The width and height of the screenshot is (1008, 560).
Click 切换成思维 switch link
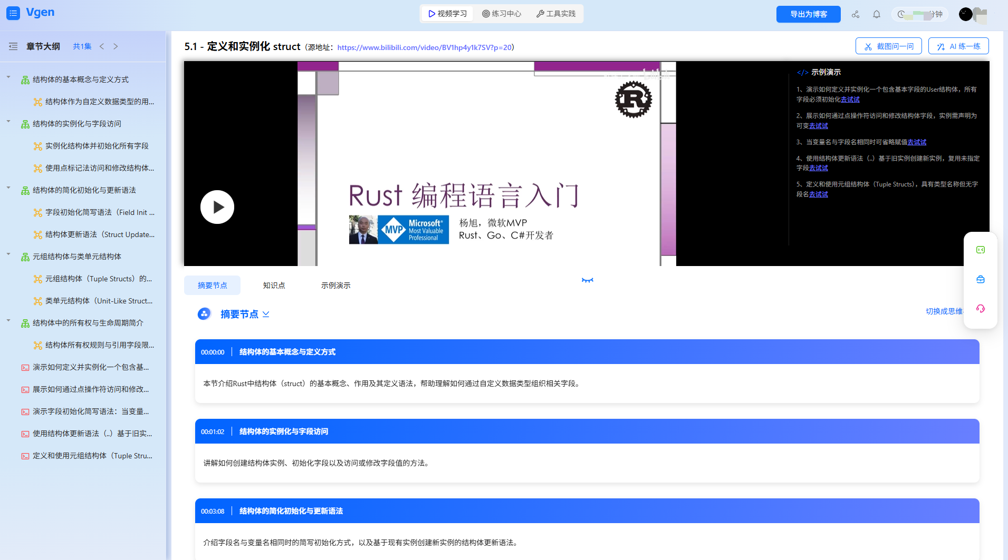click(x=944, y=311)
